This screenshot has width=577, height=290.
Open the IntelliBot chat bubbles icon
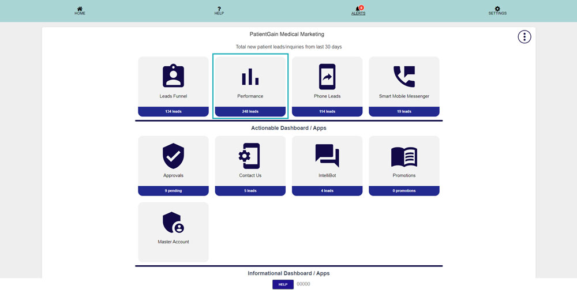[327, 156]
